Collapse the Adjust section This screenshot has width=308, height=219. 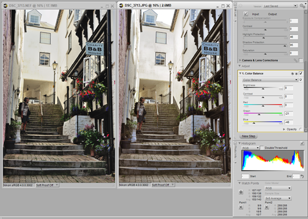pos(240,66)
